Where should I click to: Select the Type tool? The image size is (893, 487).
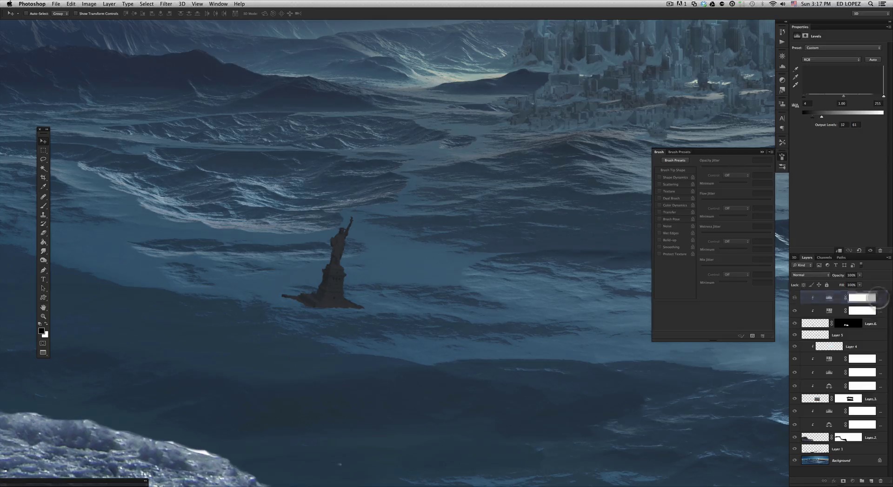(43, 279)
